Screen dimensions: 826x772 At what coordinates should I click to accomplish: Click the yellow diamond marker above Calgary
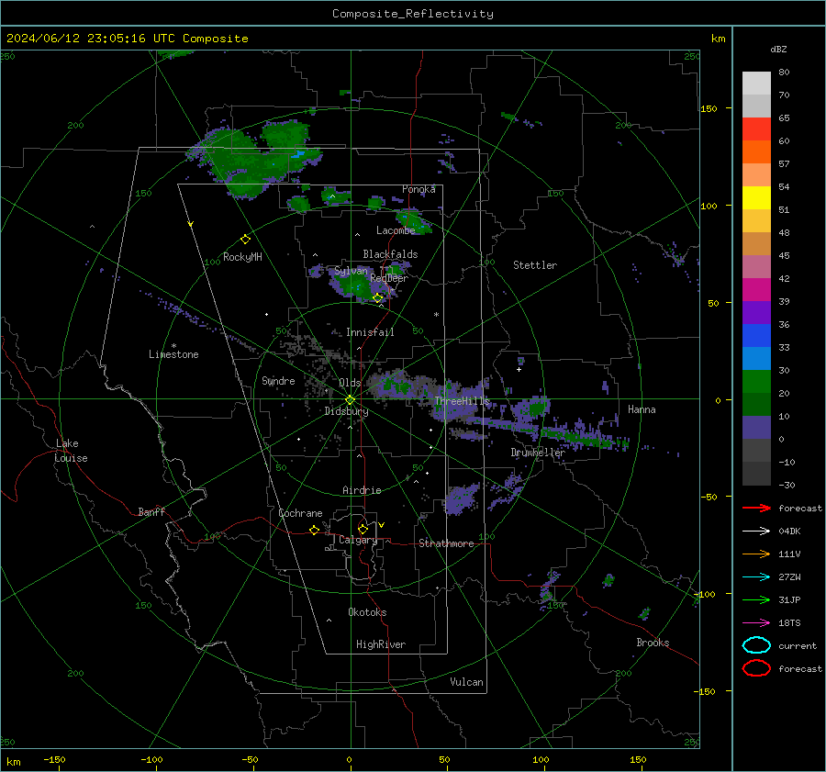point(363,529)
